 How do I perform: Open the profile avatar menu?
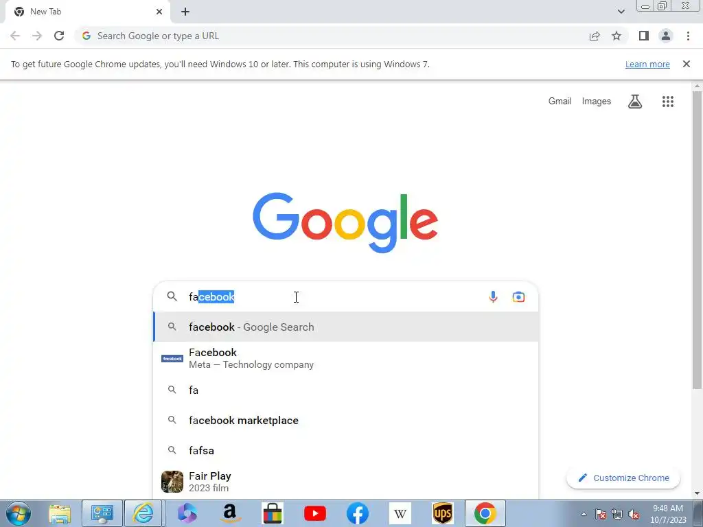click(666, 36)
